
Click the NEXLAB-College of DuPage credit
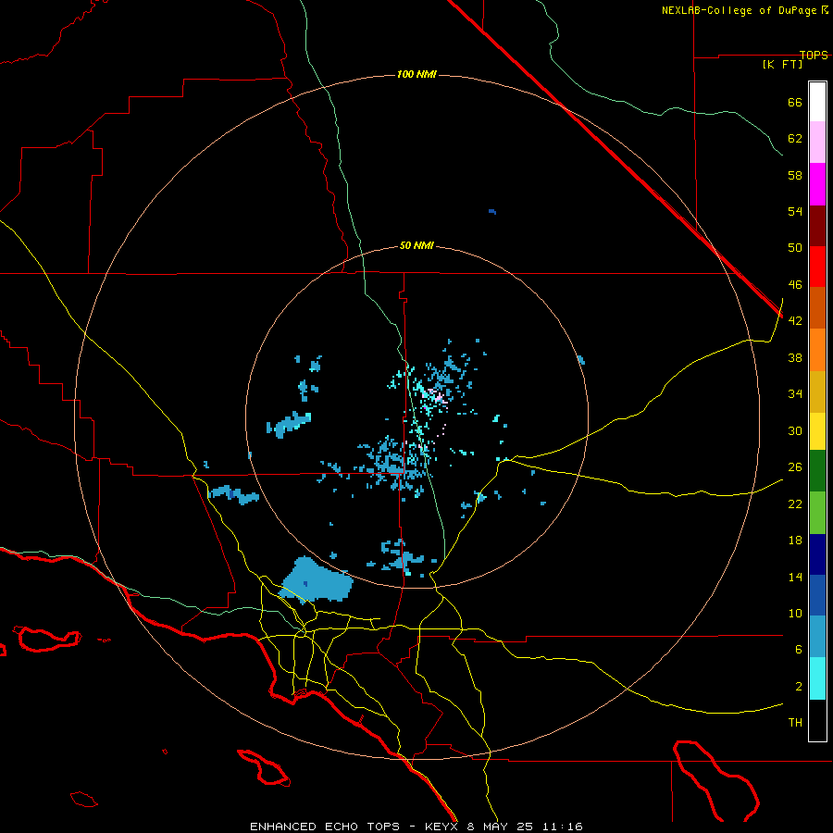744,10
